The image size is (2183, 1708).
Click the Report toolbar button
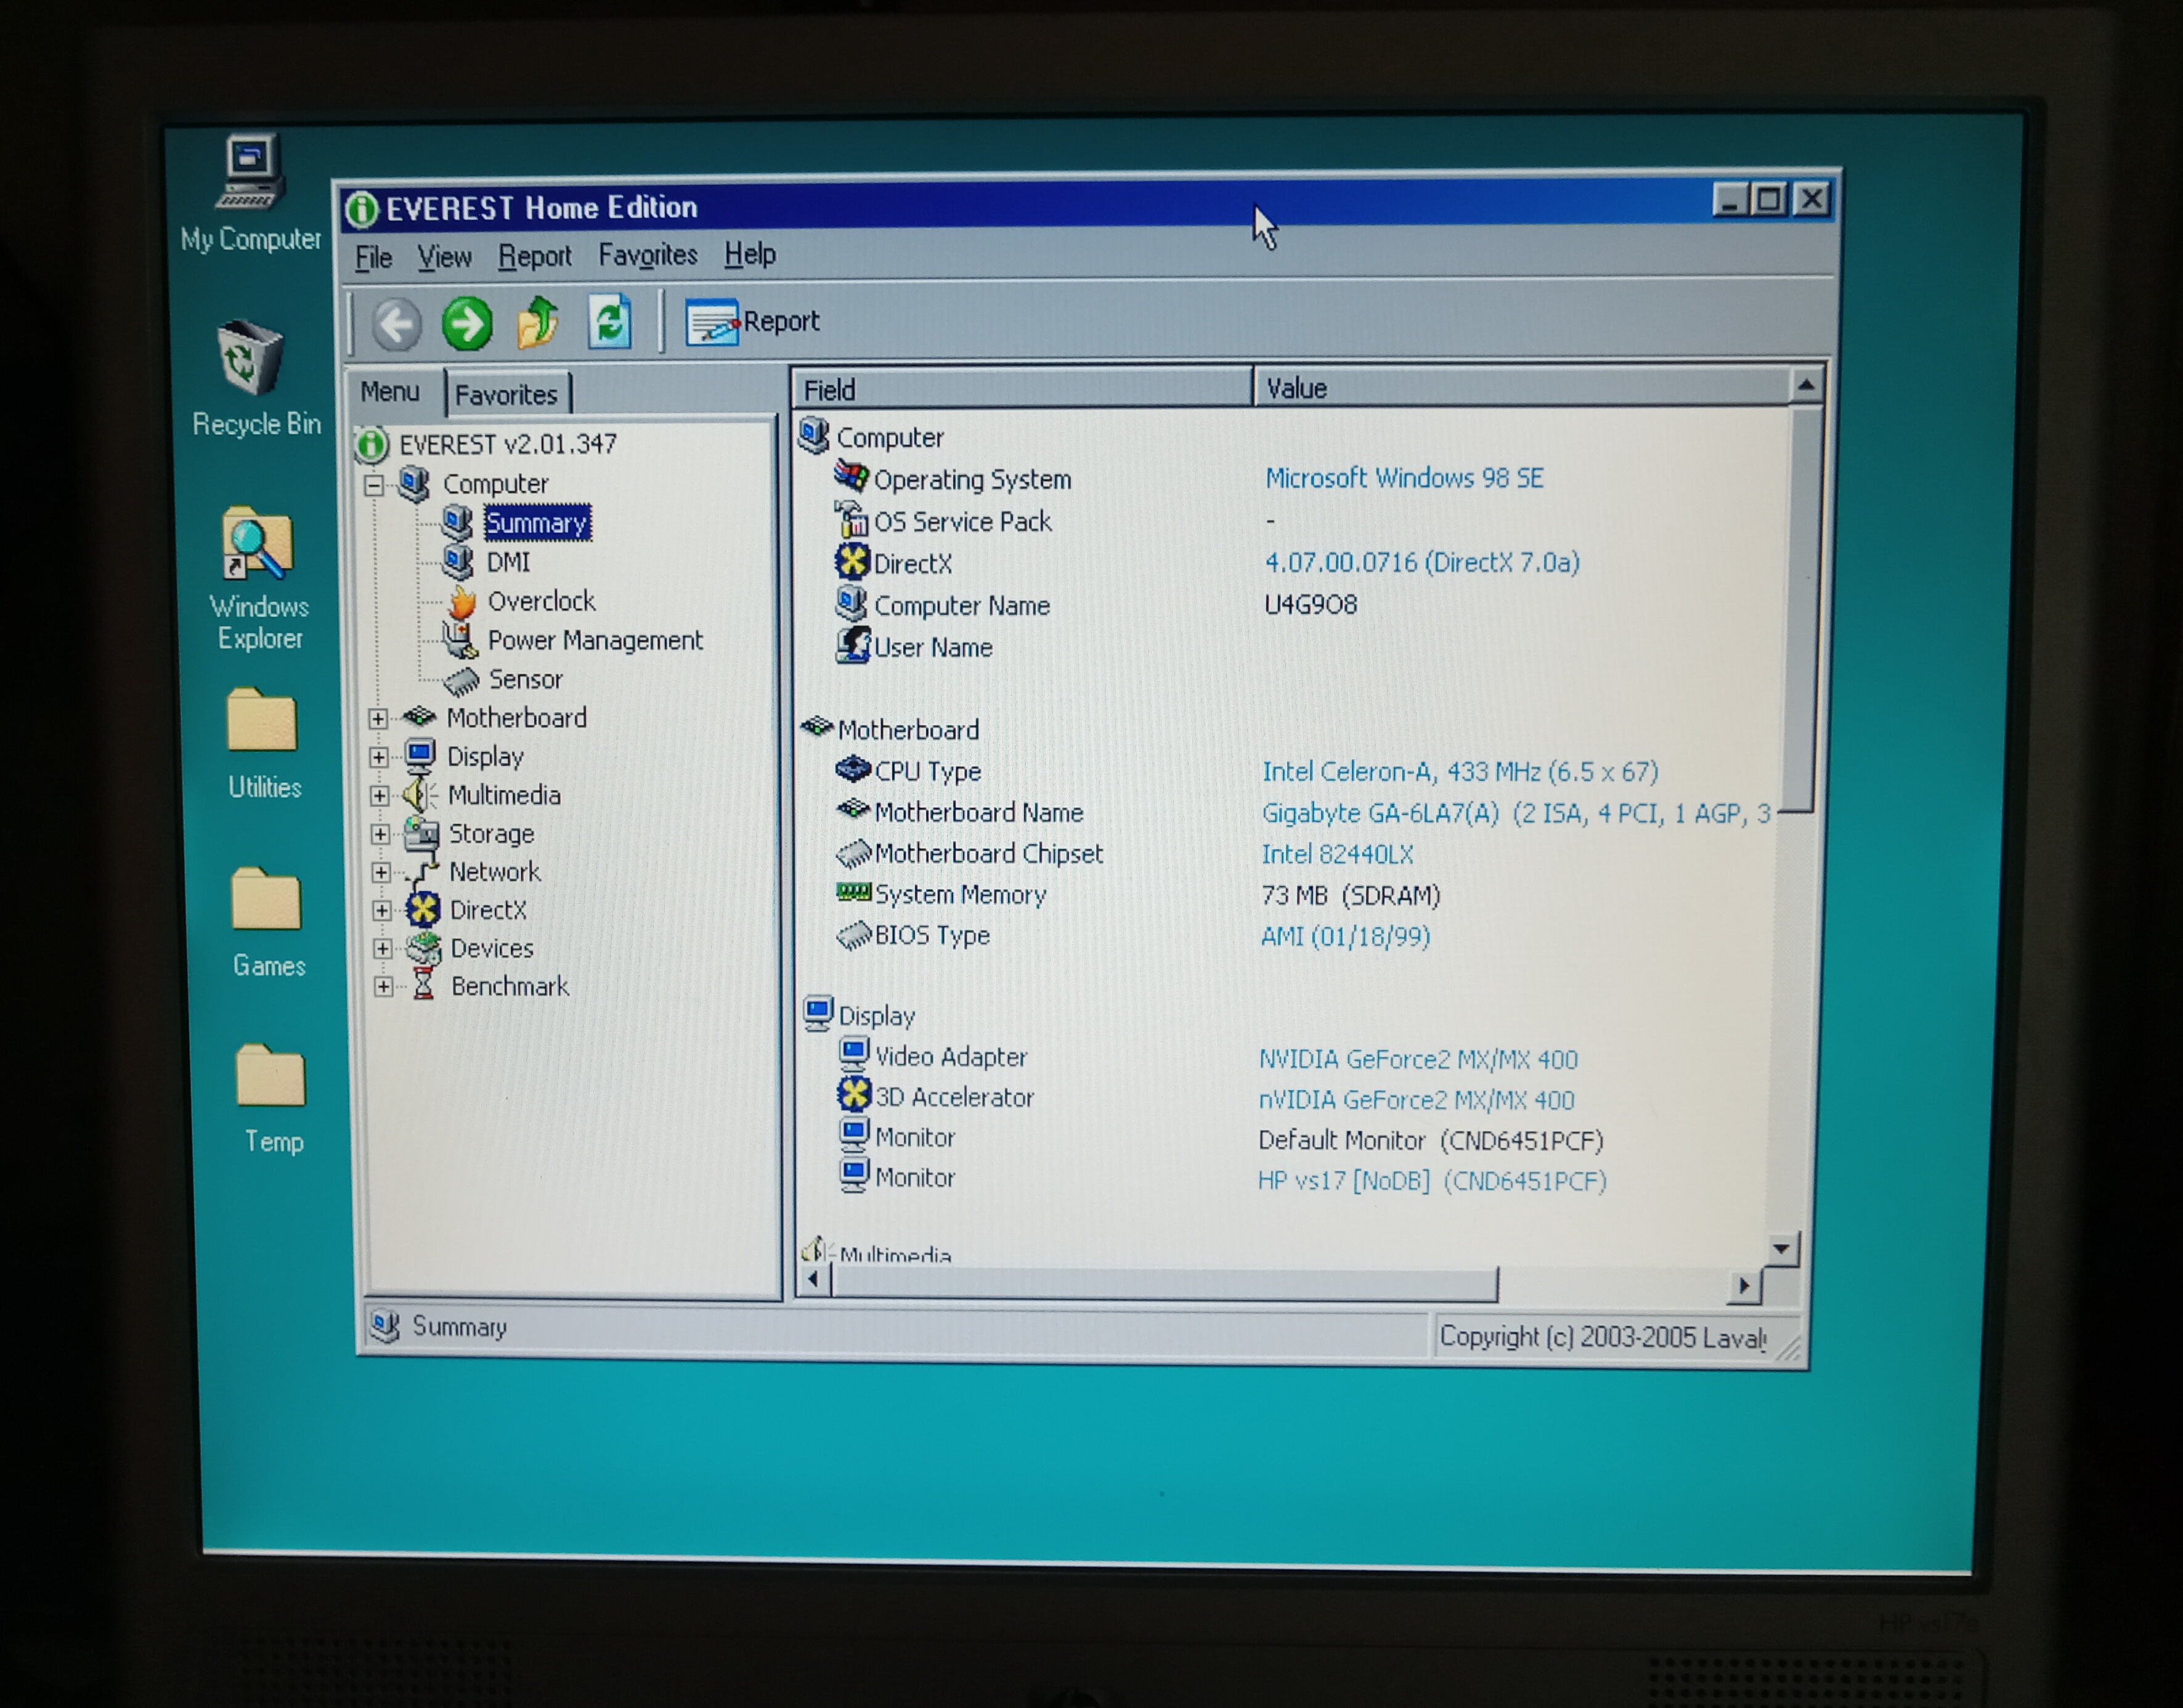(x=752, y=322)
